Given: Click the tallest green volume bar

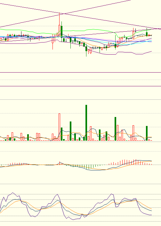Looking at the screenshot, I should 86,123.
